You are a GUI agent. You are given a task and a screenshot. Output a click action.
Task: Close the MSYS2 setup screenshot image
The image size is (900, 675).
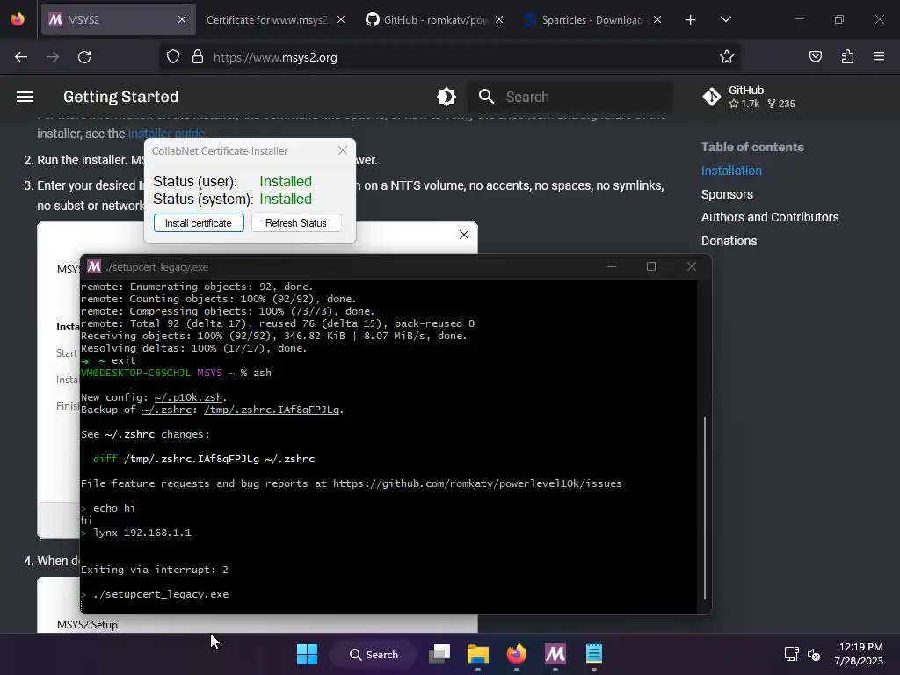coord(464,235)
